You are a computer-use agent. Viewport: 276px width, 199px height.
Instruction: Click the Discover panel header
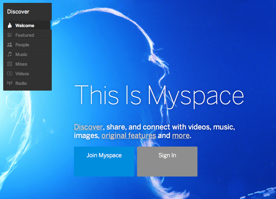coord(18,12)
